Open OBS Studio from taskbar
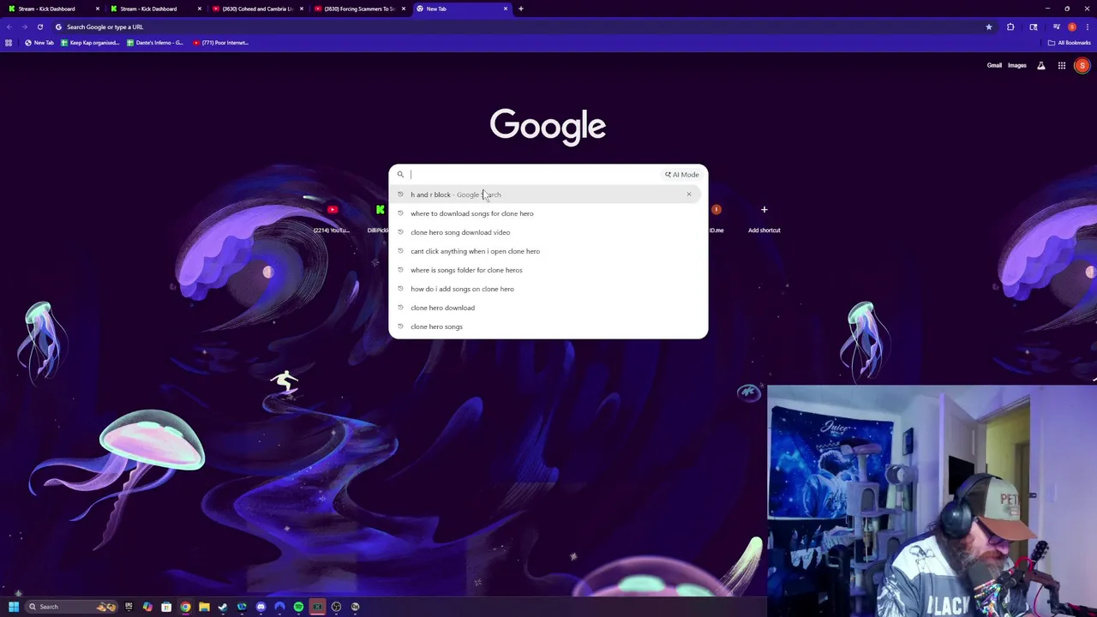This screenshot has height=617, width=1097. tap(336, 607)
